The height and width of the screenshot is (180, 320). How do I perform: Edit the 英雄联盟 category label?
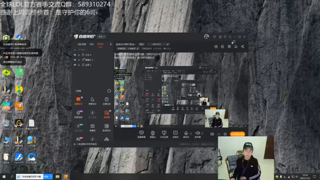128,48
